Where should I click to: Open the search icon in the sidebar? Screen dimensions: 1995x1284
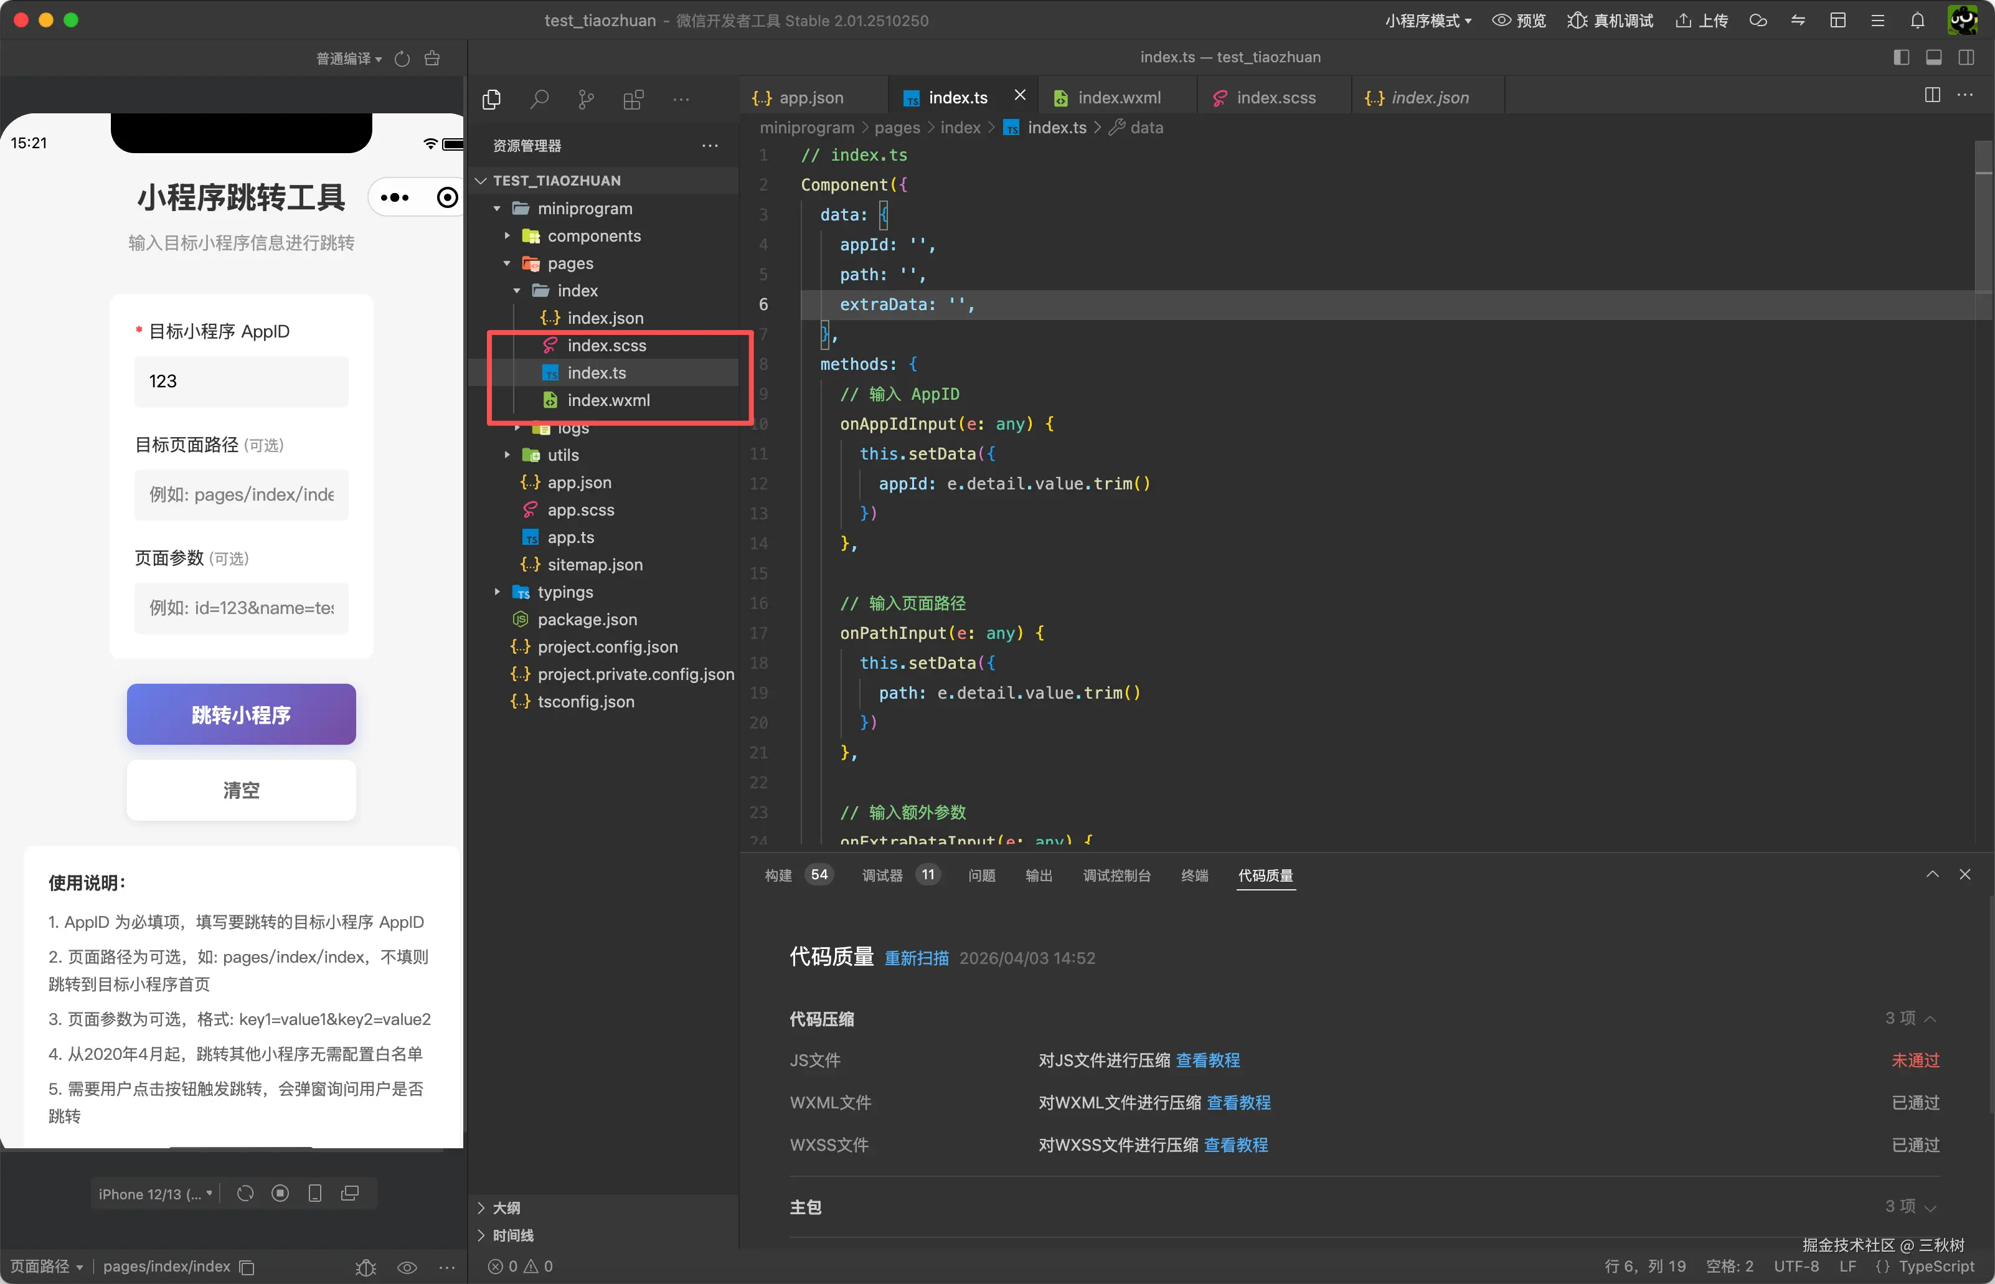pyautogui.click(x=539, y=100)
